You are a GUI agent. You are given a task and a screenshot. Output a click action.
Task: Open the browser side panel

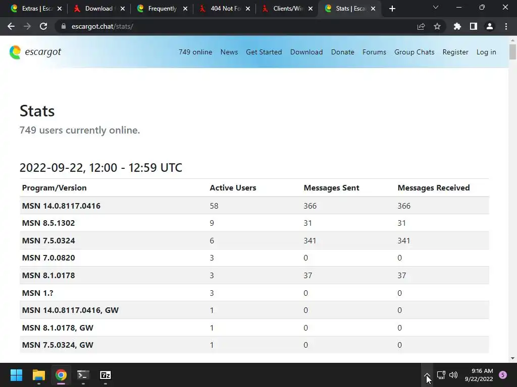point(474,26)
